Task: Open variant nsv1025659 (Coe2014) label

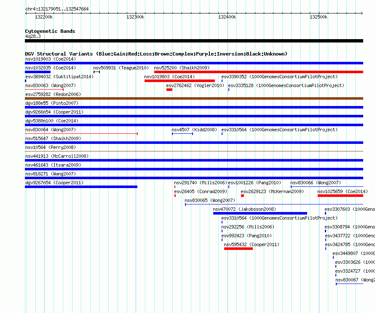Action: [x=343, y=191]
